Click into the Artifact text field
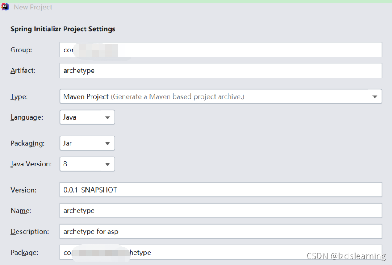 tap(221, 70)
